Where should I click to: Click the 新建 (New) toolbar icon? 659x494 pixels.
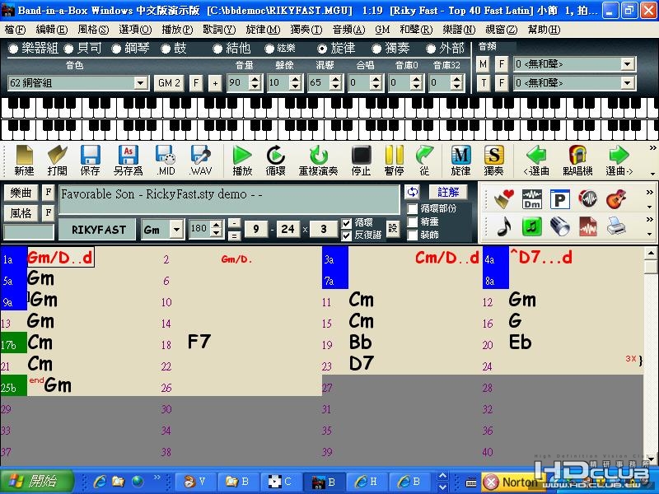[x=24, y=160]
